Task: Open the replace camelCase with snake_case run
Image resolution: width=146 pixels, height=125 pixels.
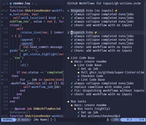Action: [102, 87]
